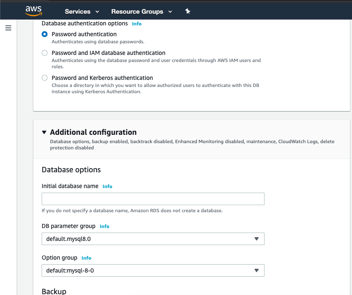The height and width of the screenshot is (295, 352).
Task: Open the Resource Groups menu
Action: [137, 12]
